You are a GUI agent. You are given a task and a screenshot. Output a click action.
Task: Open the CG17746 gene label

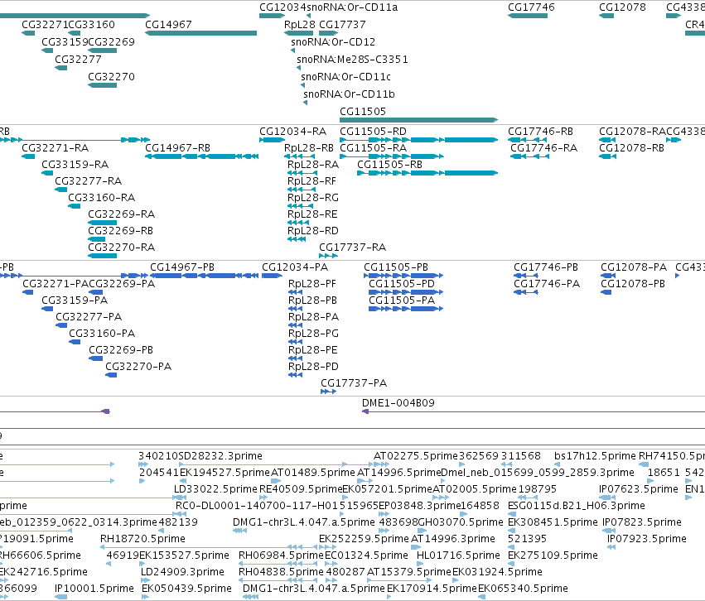pos(531,7)
